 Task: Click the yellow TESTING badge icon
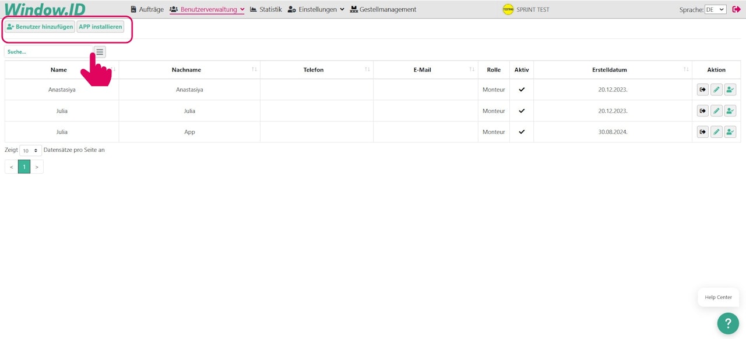click(x=508, y=9)
